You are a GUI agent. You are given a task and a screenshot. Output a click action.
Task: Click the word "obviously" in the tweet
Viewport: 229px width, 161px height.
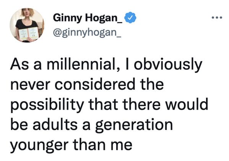point(168,65)
